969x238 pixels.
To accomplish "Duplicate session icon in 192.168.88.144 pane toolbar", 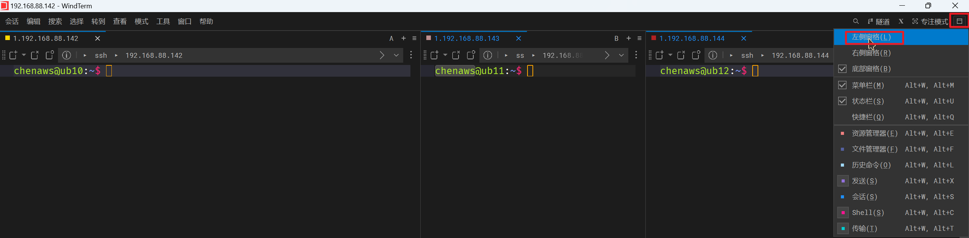I will click(696, 55).
